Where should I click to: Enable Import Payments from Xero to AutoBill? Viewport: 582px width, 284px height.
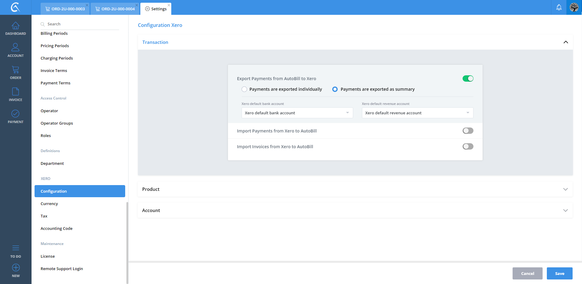(468, 131)
